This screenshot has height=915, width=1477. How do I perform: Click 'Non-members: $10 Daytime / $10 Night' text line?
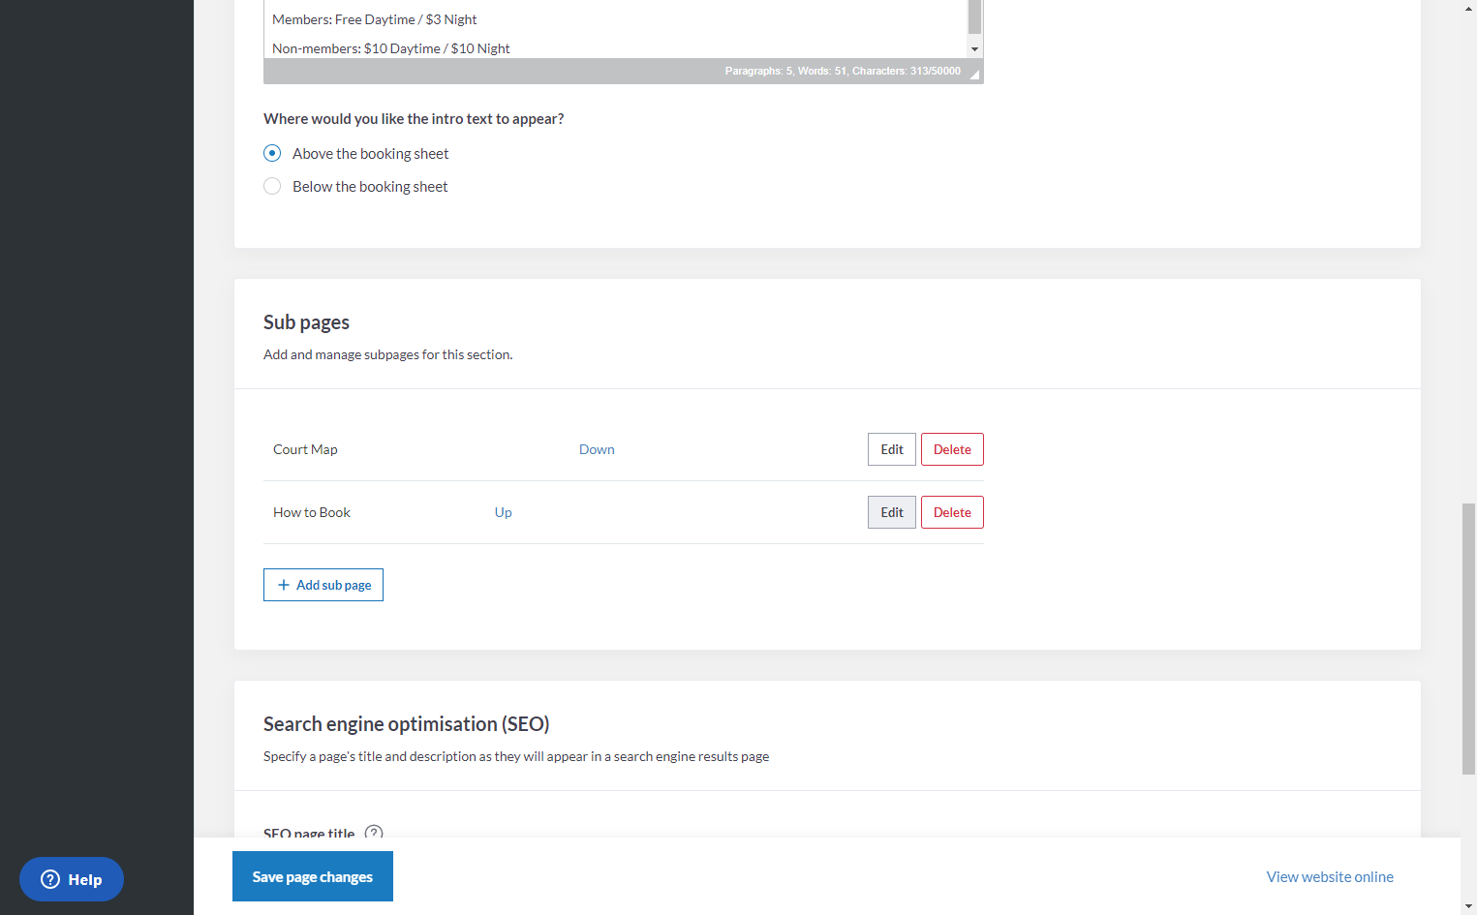click(x=391, y=48)
